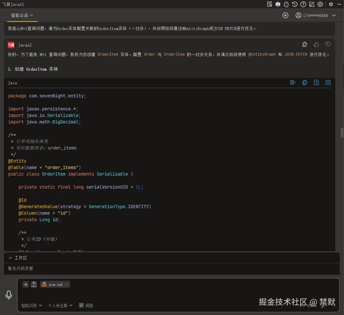
Task: Open the 智能问答 mode dropdown
Action: 31,306
